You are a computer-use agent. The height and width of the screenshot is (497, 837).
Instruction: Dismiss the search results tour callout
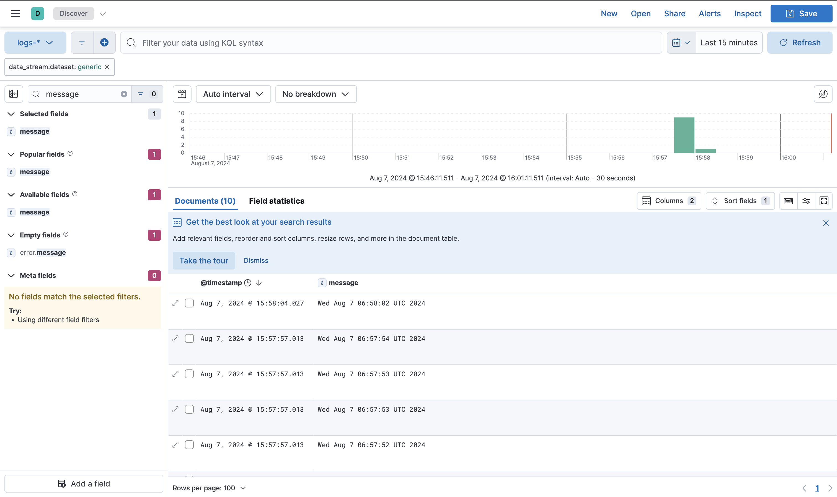(255, 261)
